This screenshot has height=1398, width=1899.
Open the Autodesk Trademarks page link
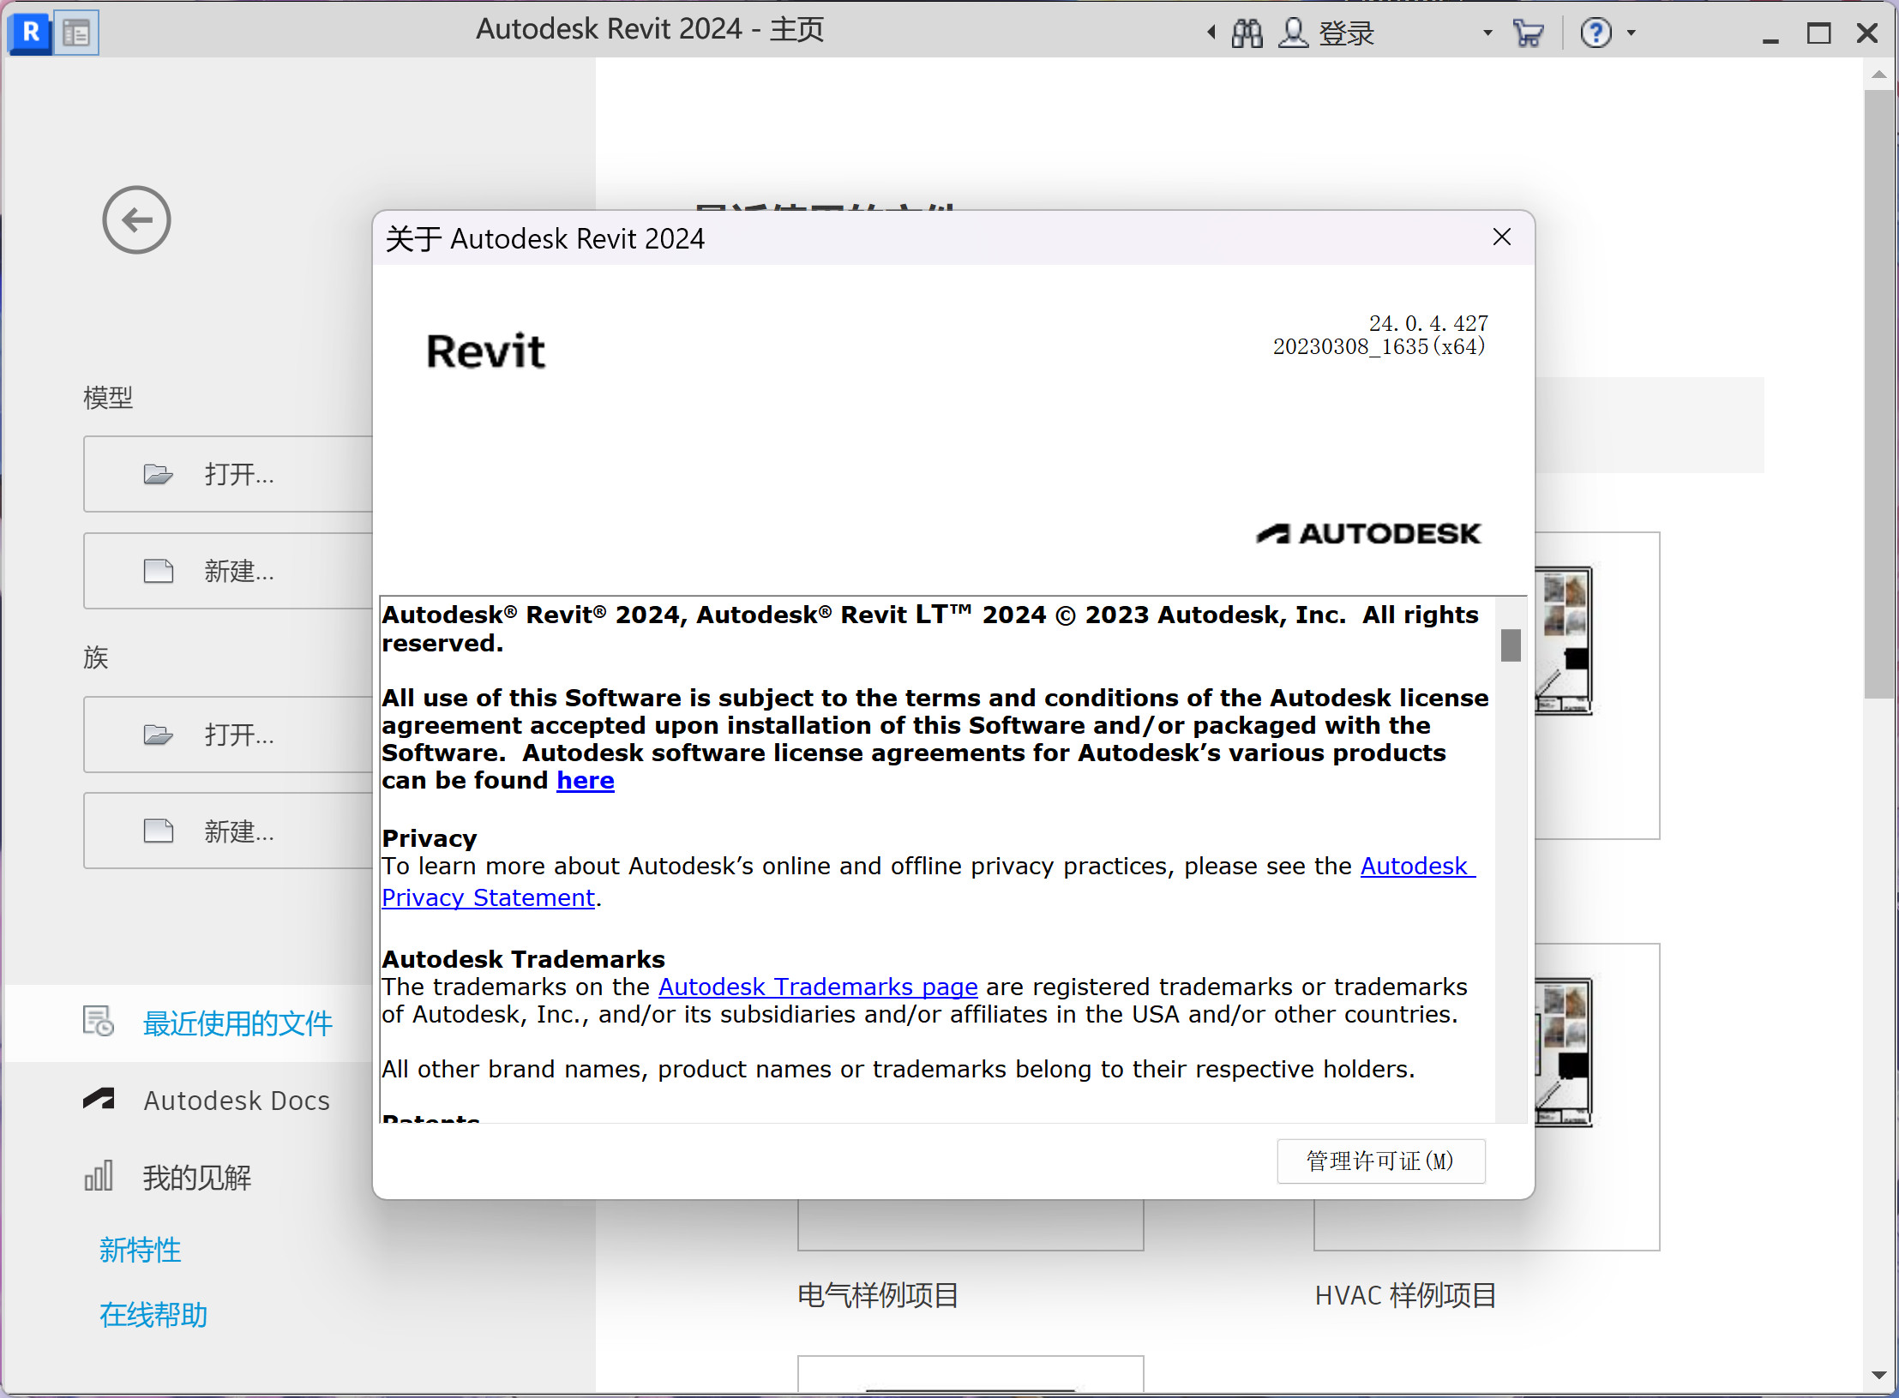coord(818,987)
